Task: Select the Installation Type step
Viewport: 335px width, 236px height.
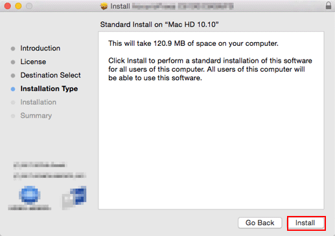Action: [49, 89]
